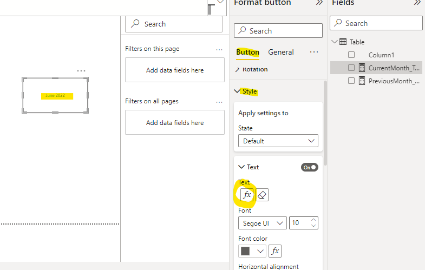
Task: Collapse the Text subsection chevron
Action: pos(241,167)
